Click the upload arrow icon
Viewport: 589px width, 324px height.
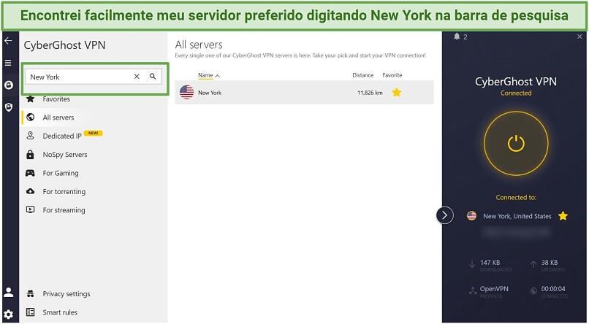click(533, 265)
